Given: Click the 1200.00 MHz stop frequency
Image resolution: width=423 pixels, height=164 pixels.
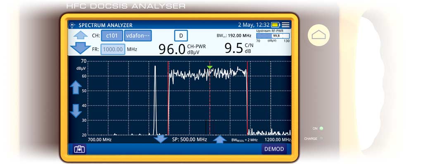Looking at the screenshot, I should point(278,140).
